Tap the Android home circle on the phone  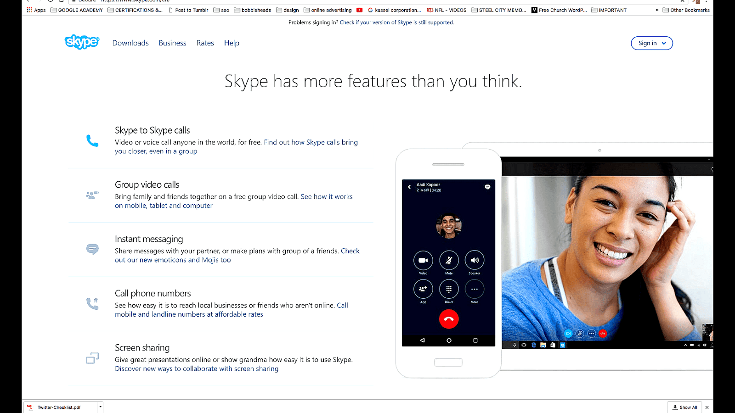[449, 340]
